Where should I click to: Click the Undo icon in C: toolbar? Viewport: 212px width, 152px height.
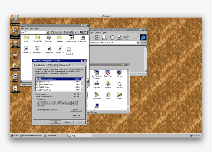point(76,32)
